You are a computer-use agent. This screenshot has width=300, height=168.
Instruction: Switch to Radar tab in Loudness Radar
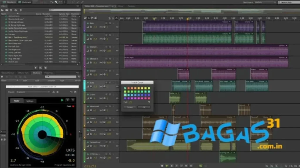click(17, 101)
